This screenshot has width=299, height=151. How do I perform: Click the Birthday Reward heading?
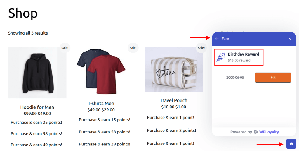[x=243, y=54]
